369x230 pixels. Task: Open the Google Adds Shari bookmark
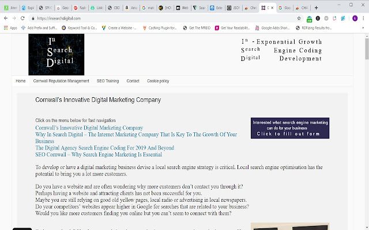click(x=273, y=28)
